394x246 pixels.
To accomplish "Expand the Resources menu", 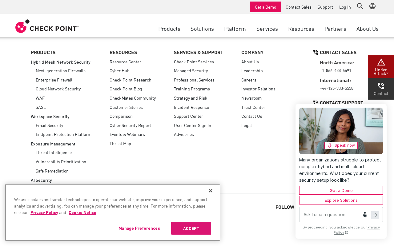I will (301, 29).
